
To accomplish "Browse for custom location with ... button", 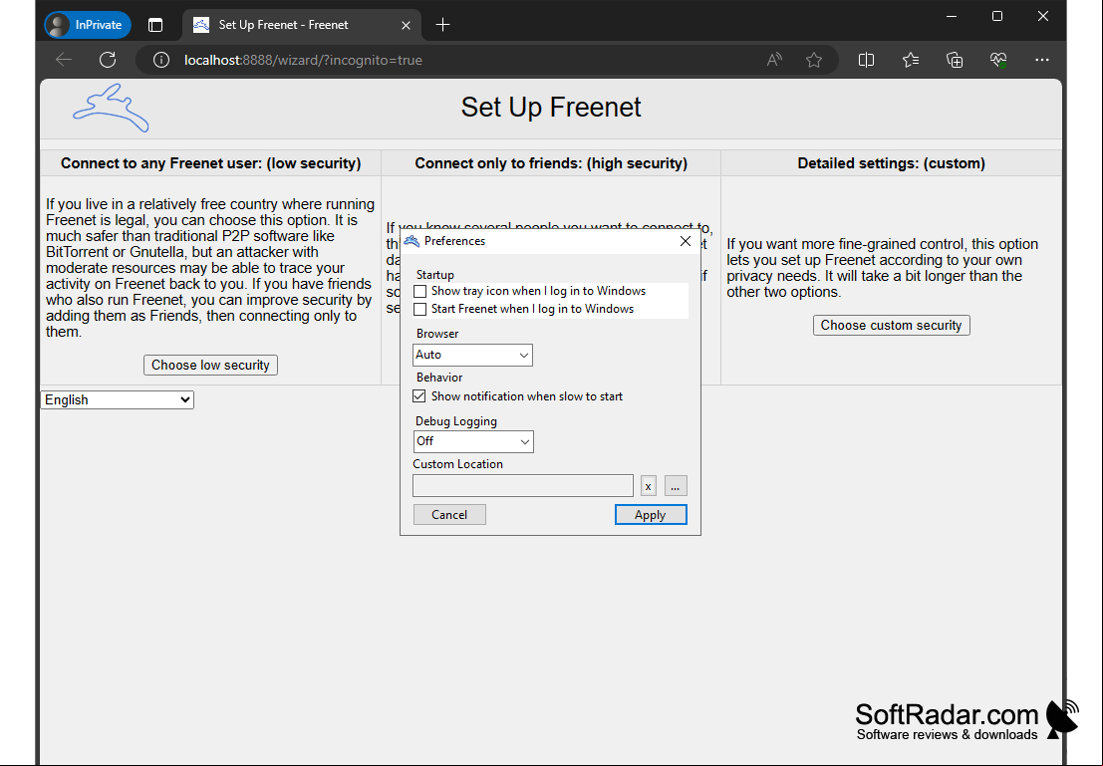I will tap(676, 486).
